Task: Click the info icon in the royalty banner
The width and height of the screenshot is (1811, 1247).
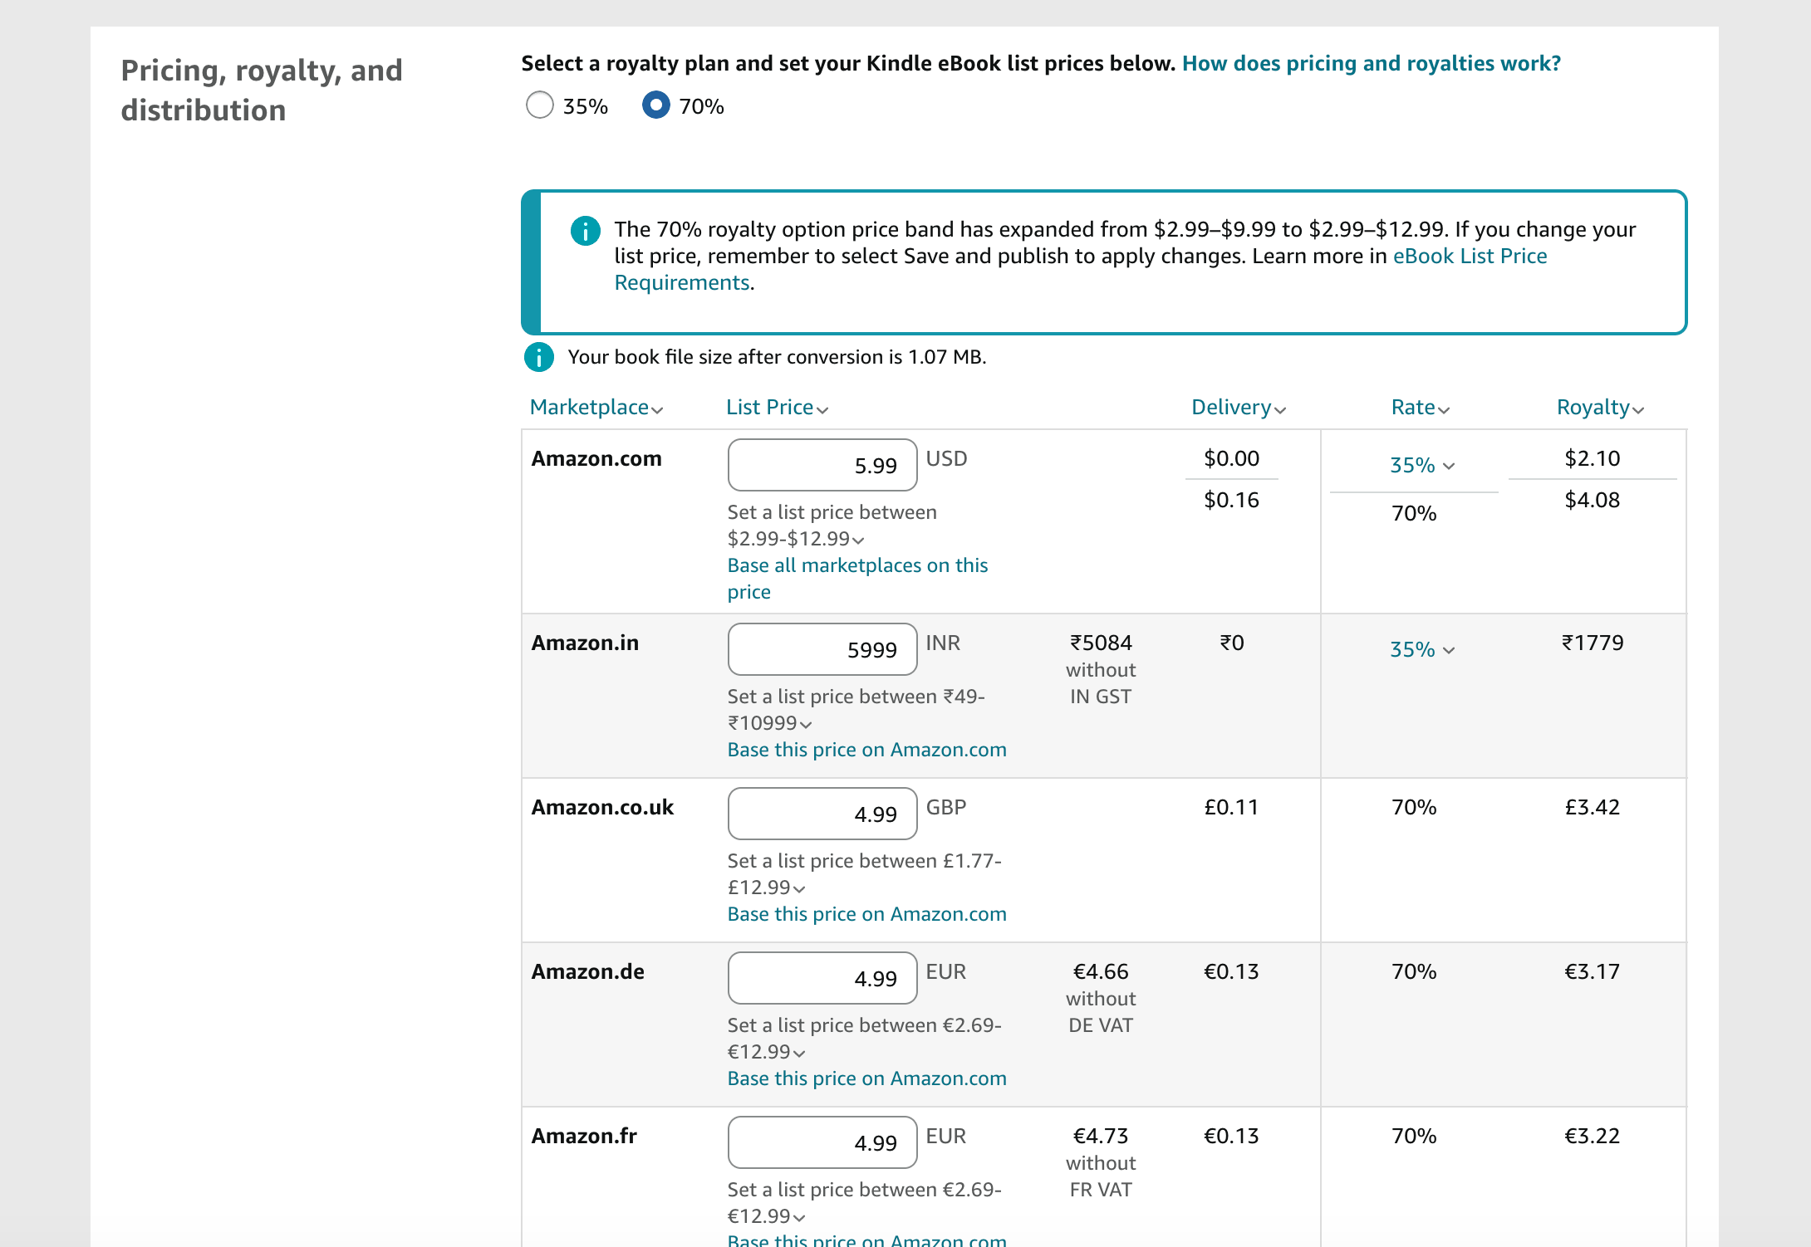Action: click(586, 231)
